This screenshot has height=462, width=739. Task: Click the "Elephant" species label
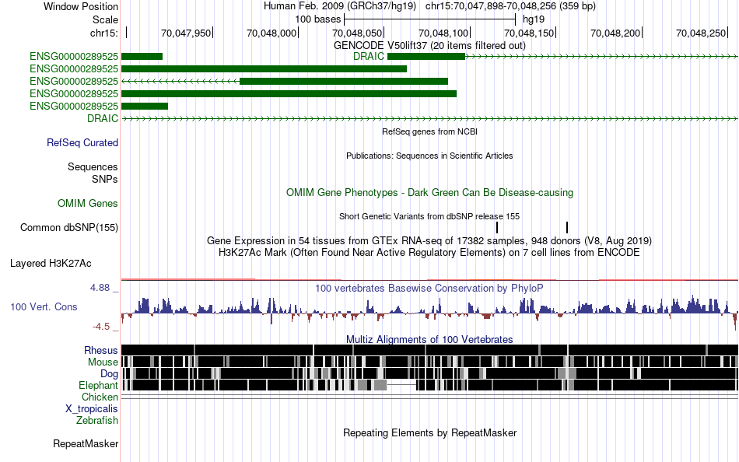tap(98, 385)
